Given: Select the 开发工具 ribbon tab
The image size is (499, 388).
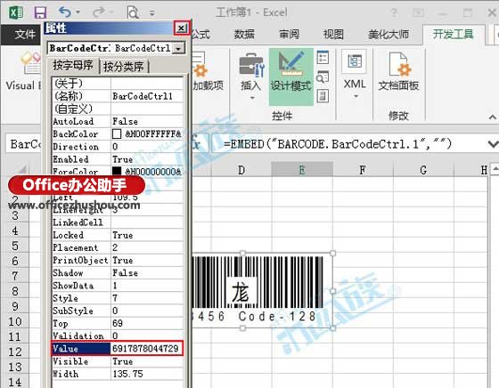Looking at the screenshot, I should click(x=454, y=34).
